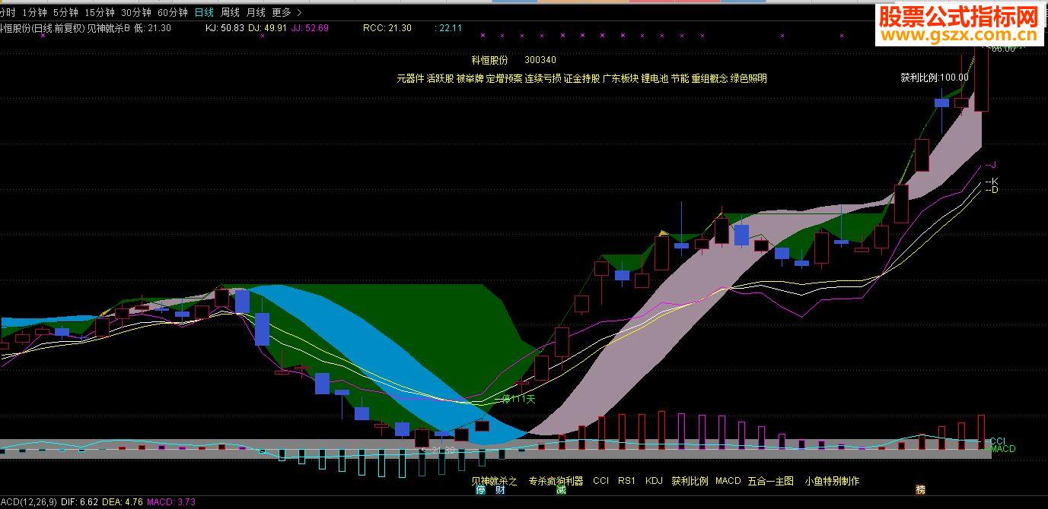This screenshot has width=1048, height=509.
Task: Click the 低: 21.30 header value
Action: pyautogui.click(x=153, y=28)
